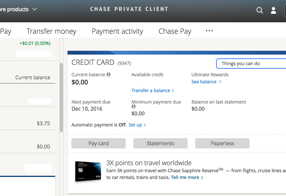Open the "..." more navigation options icon
Viewport: 286px width, 196px height.
209,31
